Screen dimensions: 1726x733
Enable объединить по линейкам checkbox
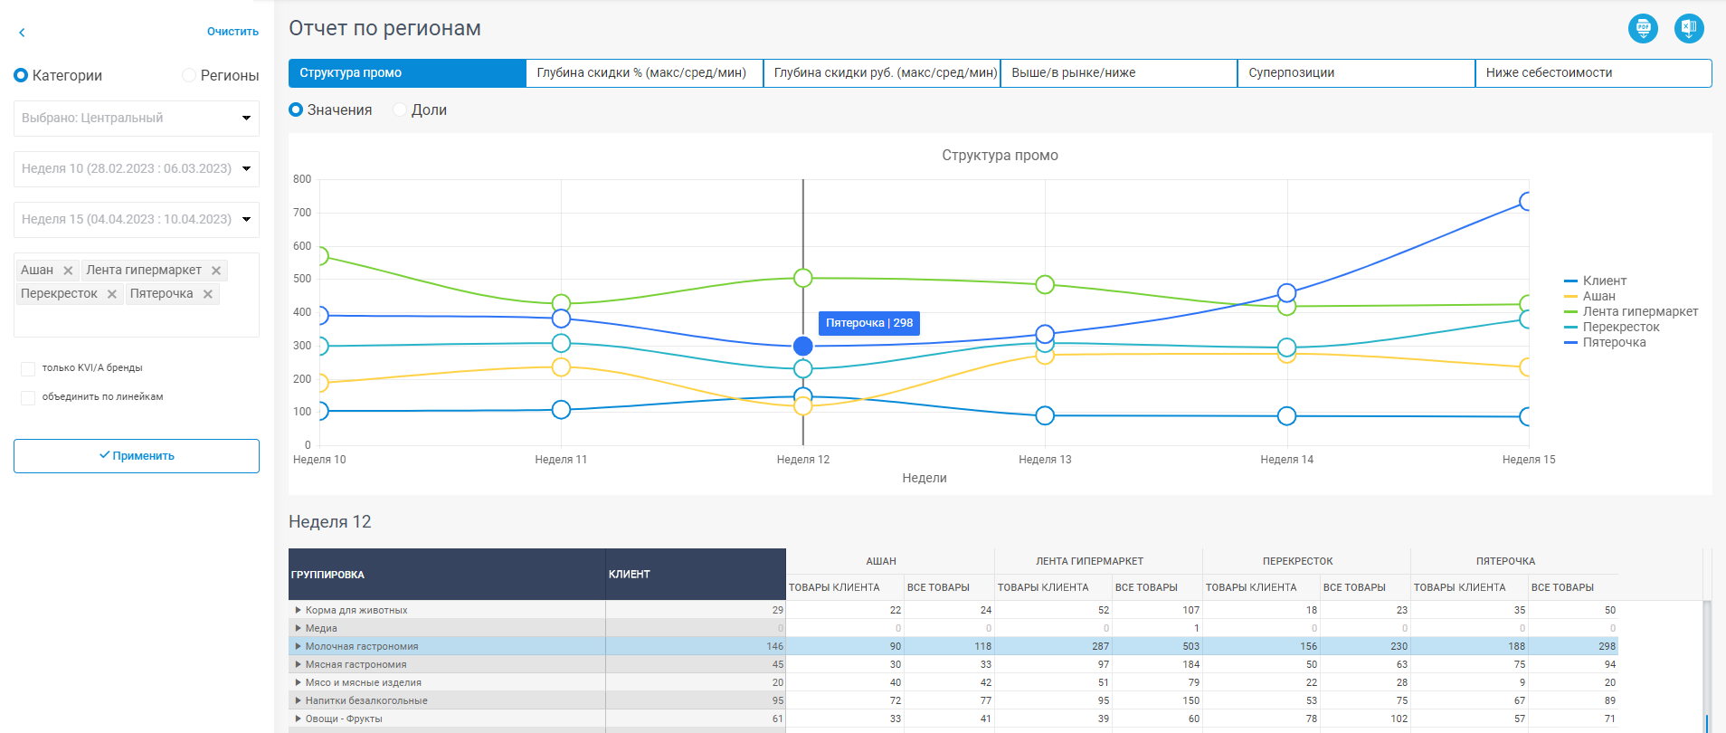pyautogui.click(x=28, y=397)
